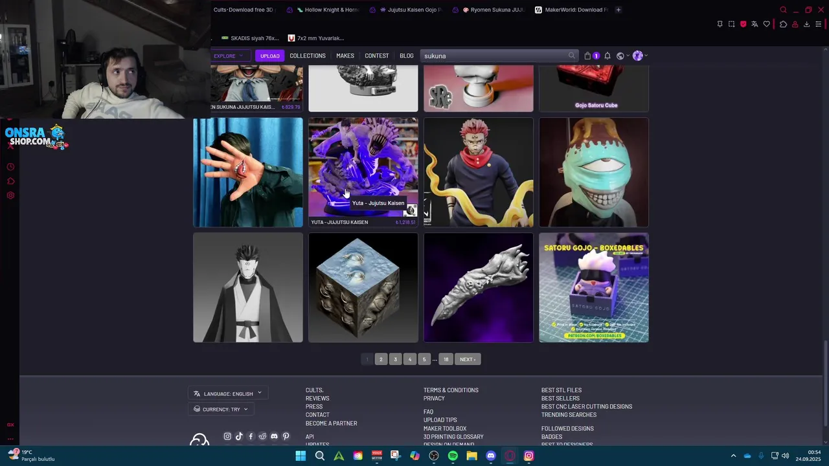Click the TikTok icon in footer
Viewport: 829px width, 466px height.
[239, 436]
